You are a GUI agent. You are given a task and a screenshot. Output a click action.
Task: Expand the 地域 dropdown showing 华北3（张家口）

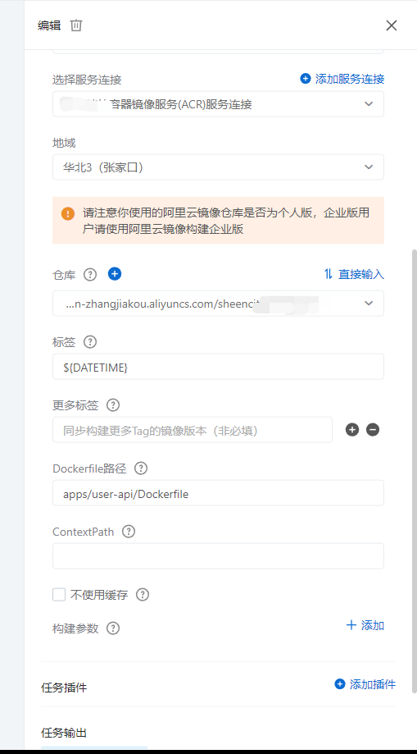point(218,167)
